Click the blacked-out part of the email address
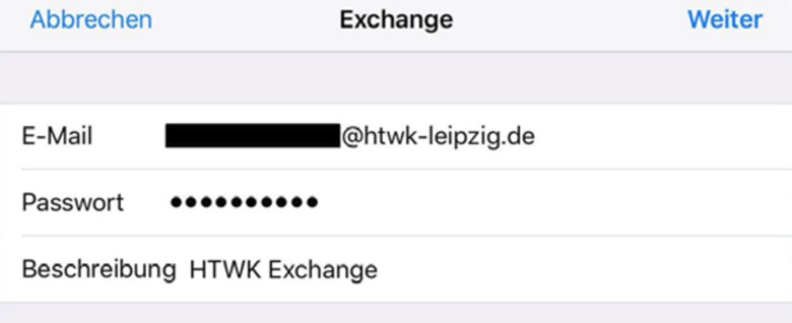This screenshot has height=323, width=792. [253, 136]
